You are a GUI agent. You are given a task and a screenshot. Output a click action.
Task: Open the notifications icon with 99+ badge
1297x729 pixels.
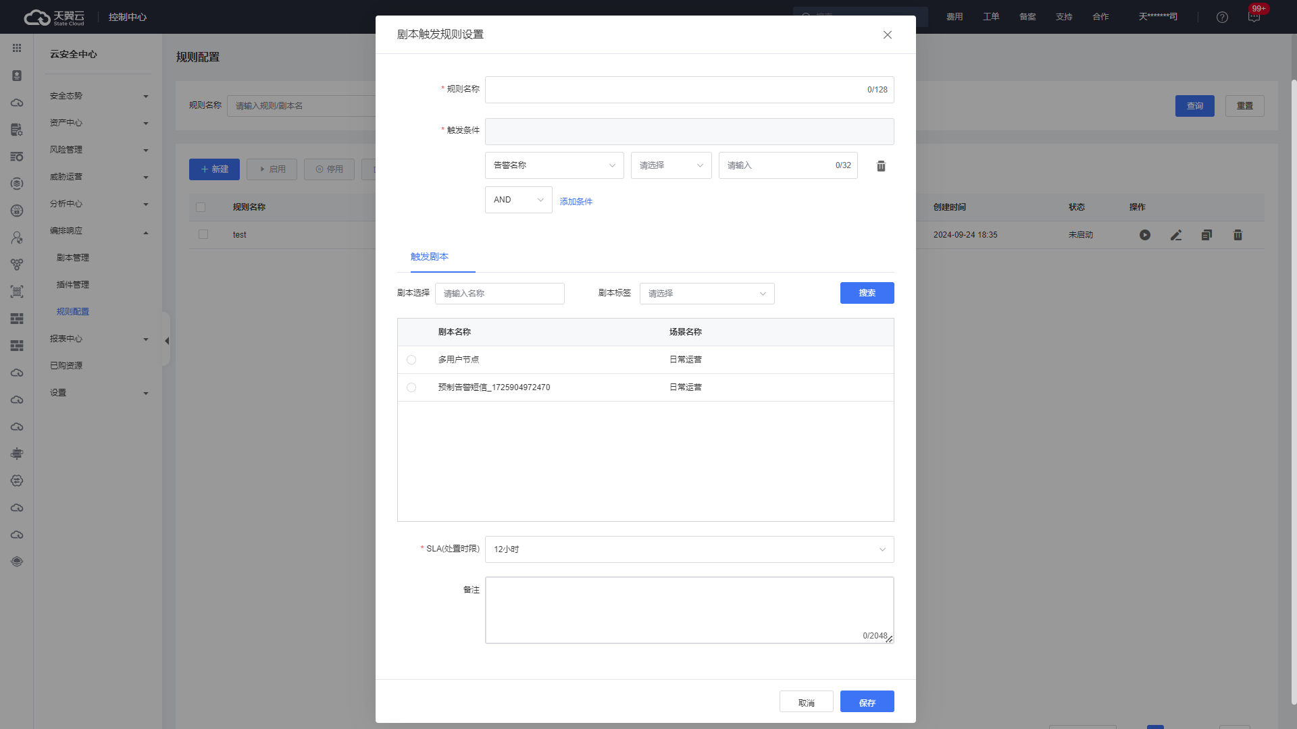point(1254,17)
